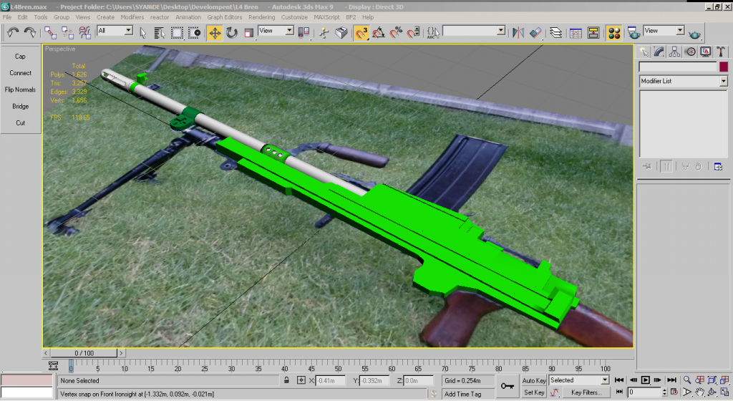
Task: Open the Selected key filter dropdown
Action: click(x=604, y=380)
